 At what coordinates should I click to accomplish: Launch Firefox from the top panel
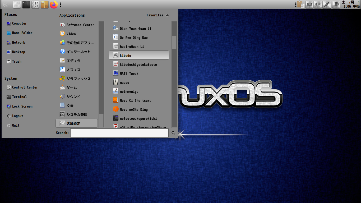pyautogui.click(x=54, y=4)
